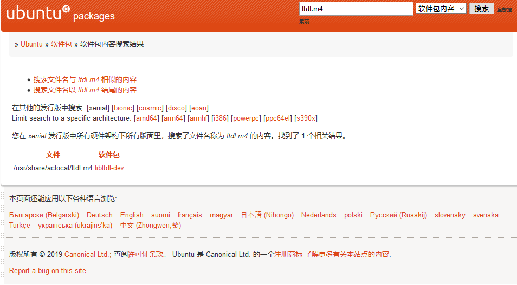Switch page language to Nederlands
Screen dimensions: 517x285
tap(319, 215)
